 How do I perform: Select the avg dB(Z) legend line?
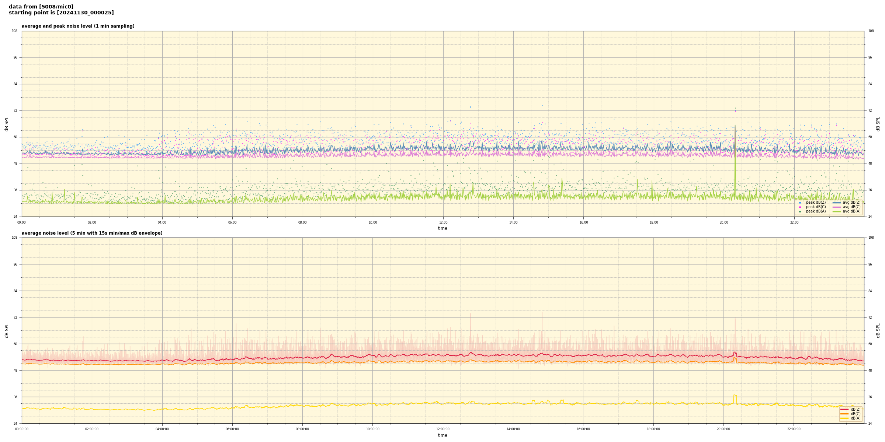[x=836, y=203]
